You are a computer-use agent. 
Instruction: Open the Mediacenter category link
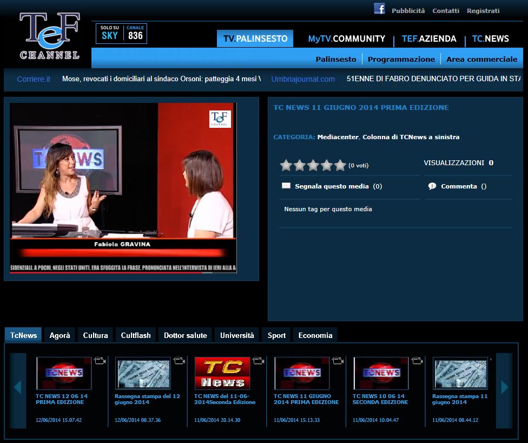(x=338, y=137)
